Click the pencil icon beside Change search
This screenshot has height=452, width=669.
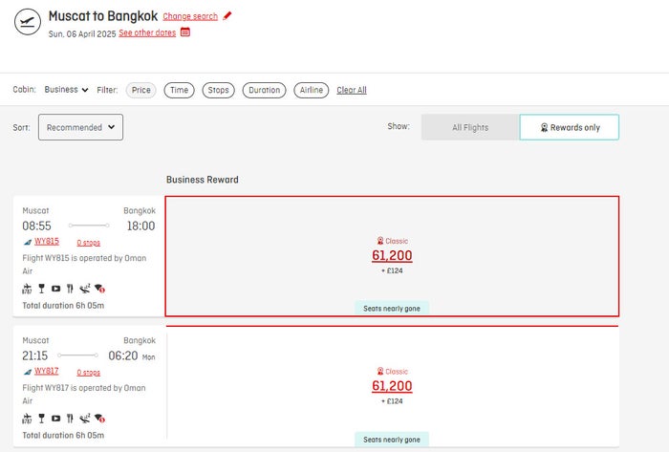(227, 16)
